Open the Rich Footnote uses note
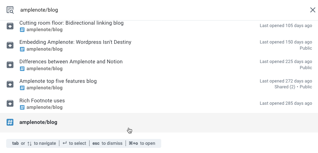The image size is (318, 153). [x=42, y=101]
